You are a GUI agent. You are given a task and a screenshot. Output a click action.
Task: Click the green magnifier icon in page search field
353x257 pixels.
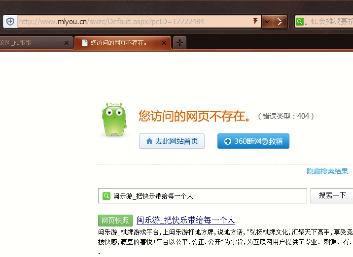click(106, 196)
